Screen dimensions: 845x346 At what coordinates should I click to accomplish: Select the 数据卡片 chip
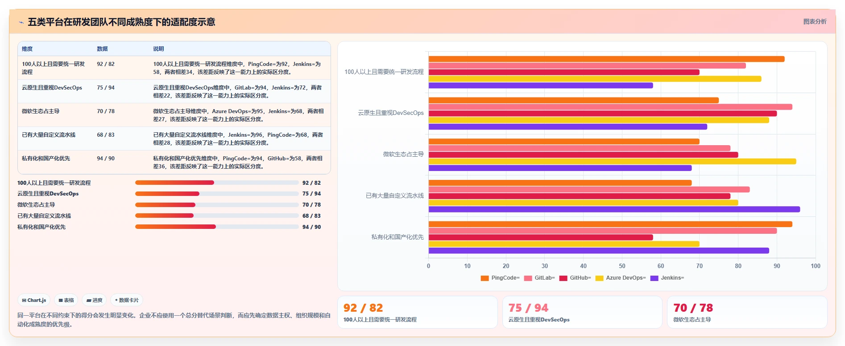[x=127, y=300]
